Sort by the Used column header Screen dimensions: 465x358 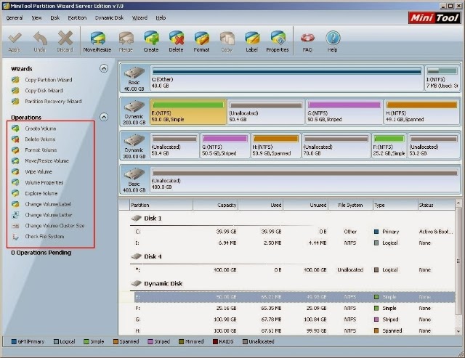(261, 205)
